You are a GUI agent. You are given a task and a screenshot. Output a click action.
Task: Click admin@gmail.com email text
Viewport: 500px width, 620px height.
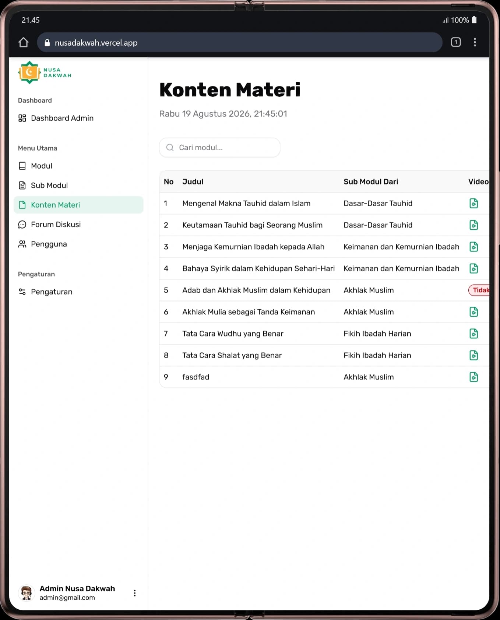click(67, 598)
